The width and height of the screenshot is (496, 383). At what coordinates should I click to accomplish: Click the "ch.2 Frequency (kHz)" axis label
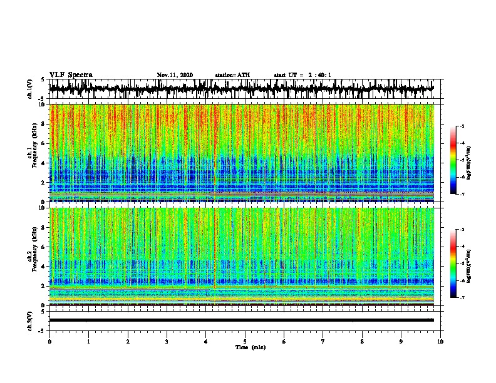(32, 249)
